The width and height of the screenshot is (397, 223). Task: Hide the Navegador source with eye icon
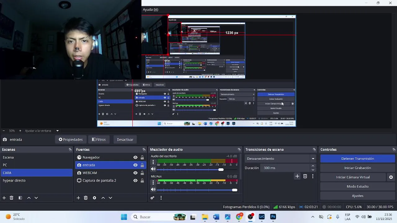(135, 157)
